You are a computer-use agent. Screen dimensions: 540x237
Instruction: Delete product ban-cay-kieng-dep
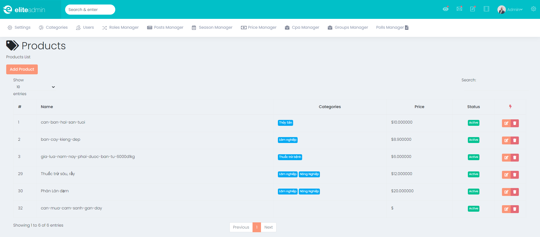point(515,140)
